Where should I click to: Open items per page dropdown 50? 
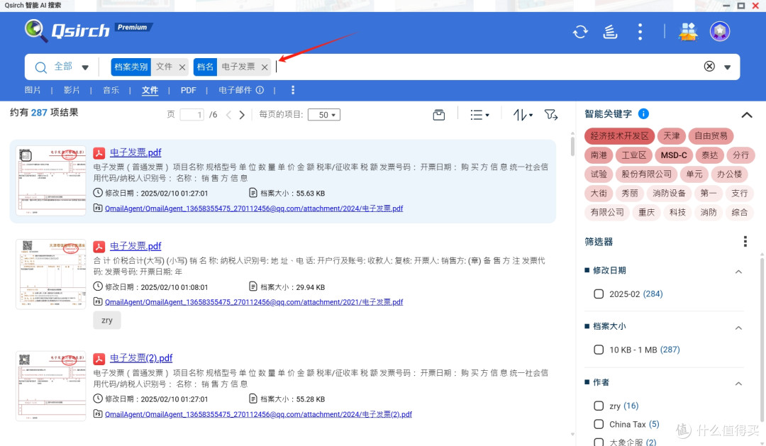pos(324,115)
